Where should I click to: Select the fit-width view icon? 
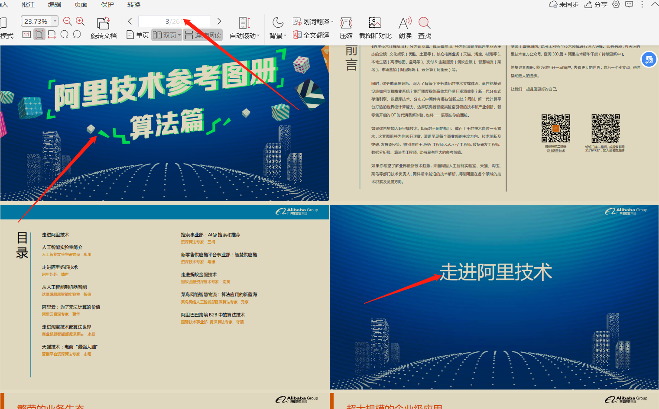point(52,35)
